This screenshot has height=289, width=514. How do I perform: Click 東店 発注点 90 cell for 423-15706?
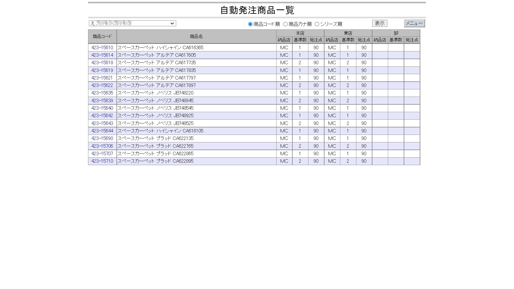pyautogui.click(x=364, y=146)
